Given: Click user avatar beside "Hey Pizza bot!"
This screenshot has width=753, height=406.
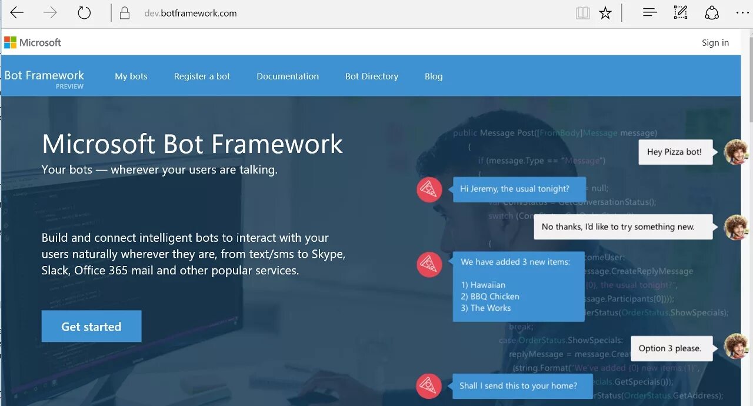Looking at the screenshot, I should (x=735, y=152).
